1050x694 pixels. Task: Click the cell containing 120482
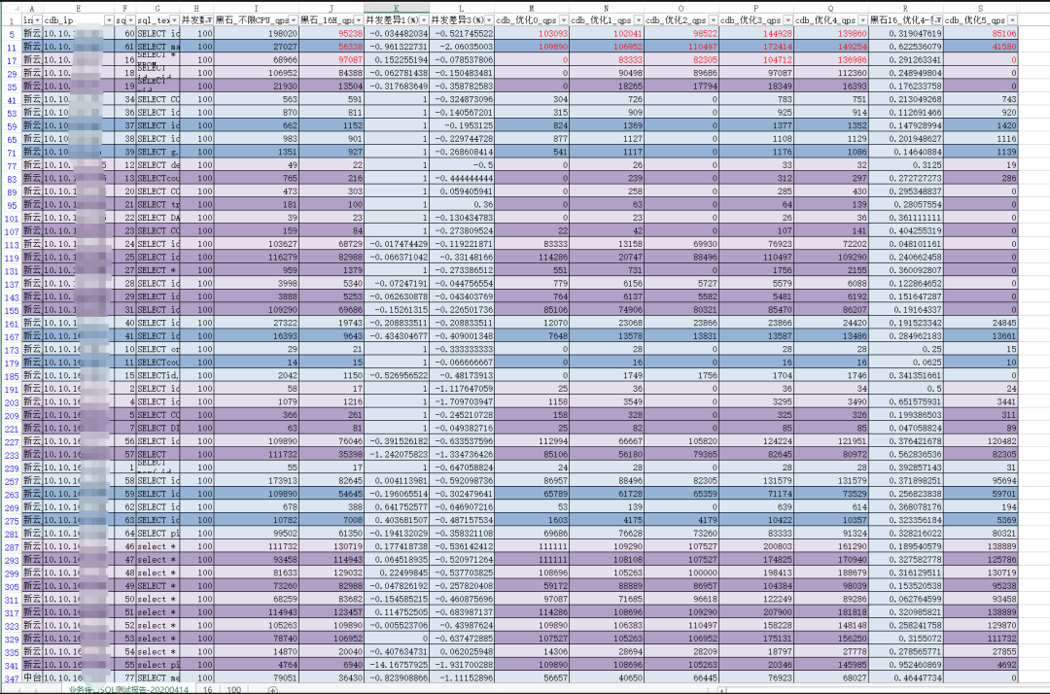pos(981,441)
